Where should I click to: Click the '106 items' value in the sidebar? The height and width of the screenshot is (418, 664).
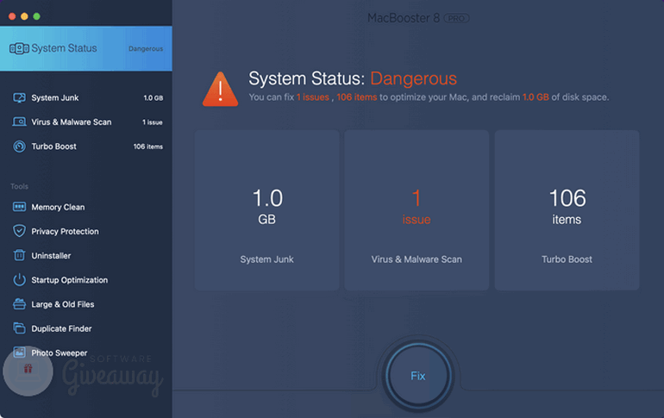(x=147, y=147)
